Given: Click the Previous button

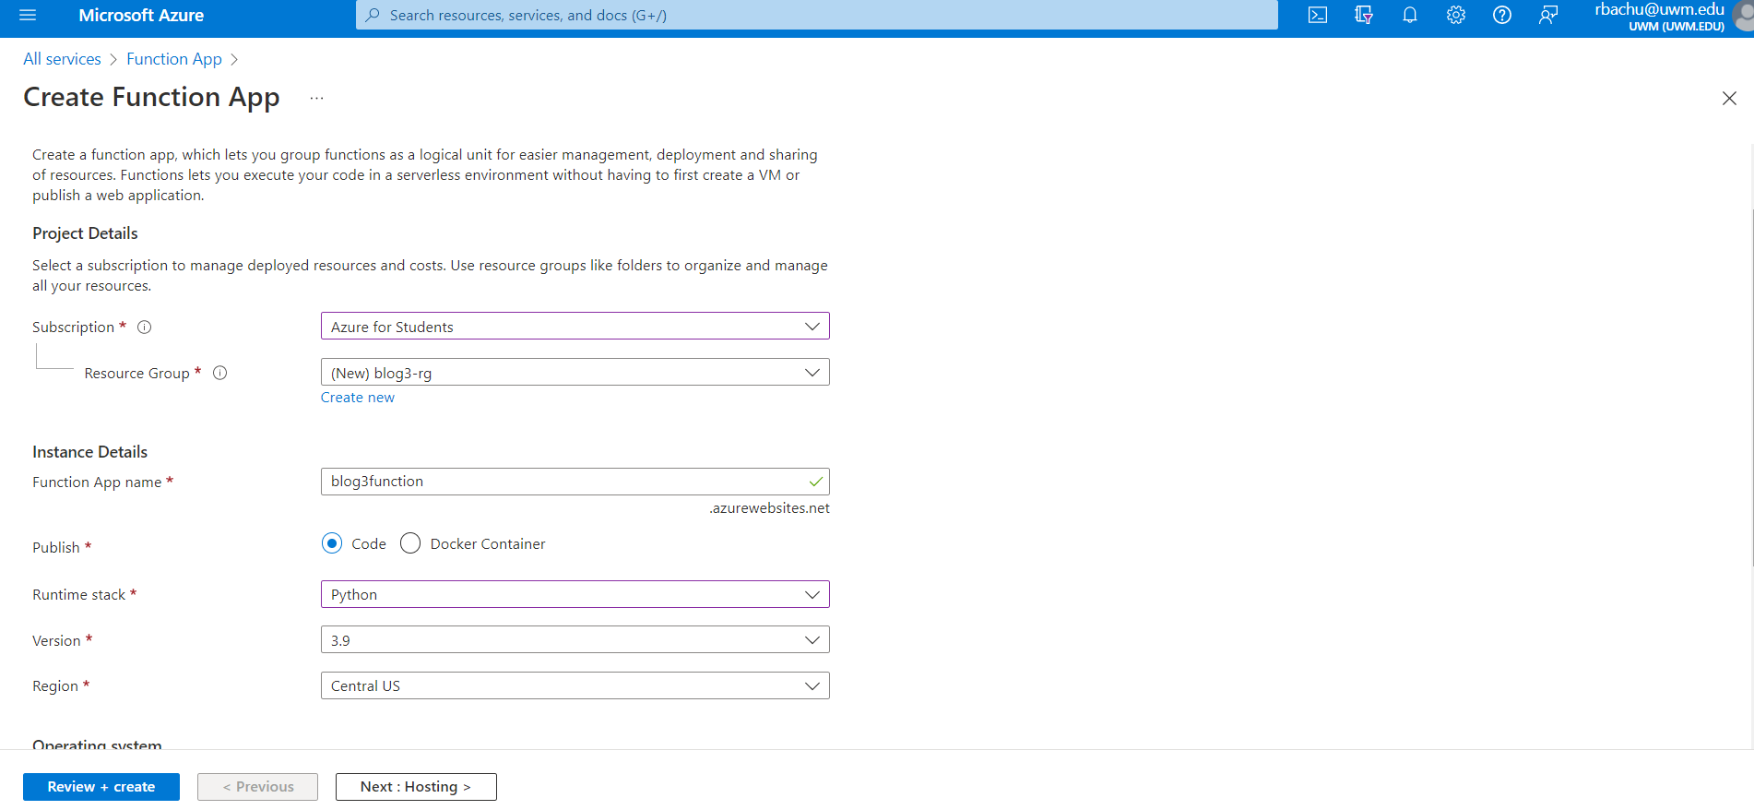Looking at the screenshot, I should 258,787.
